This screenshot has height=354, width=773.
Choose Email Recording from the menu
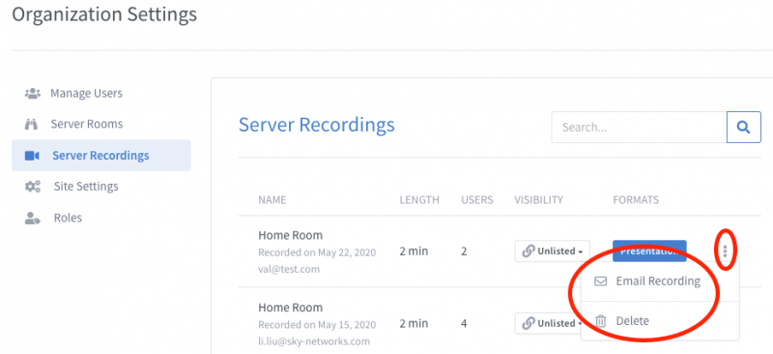click(660, 281)
